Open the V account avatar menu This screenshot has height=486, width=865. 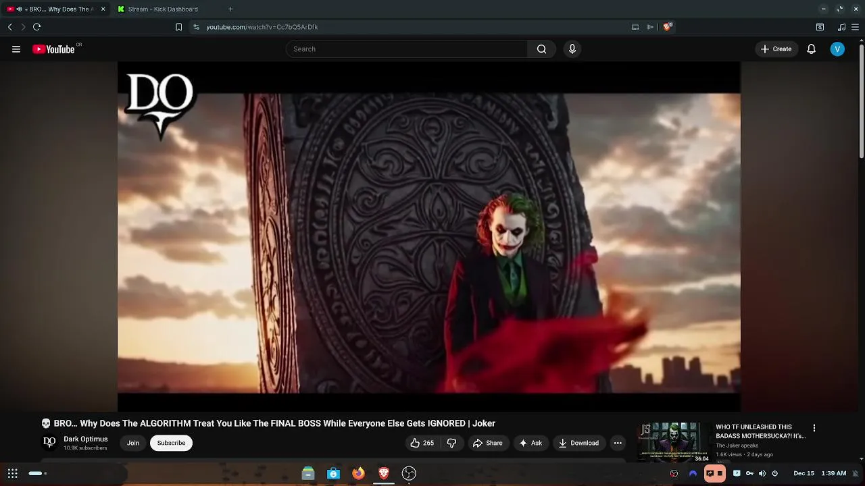[837, 49]
